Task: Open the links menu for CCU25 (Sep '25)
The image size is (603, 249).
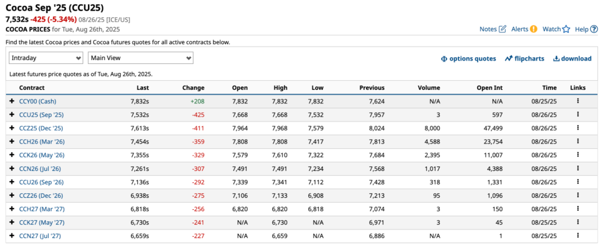Action: pos(578,115)
